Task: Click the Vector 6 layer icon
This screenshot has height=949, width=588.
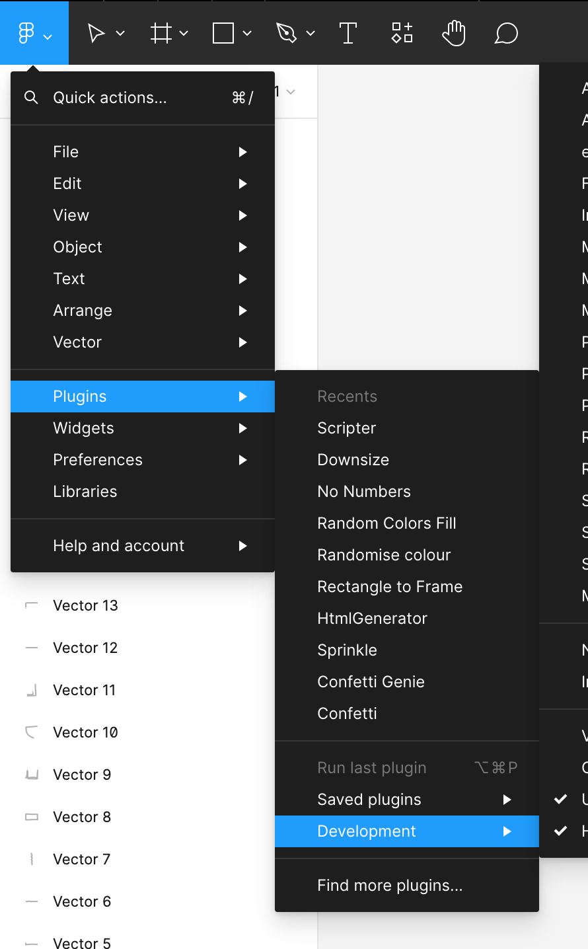Action: pyautogui.click(x=31, y=901)
